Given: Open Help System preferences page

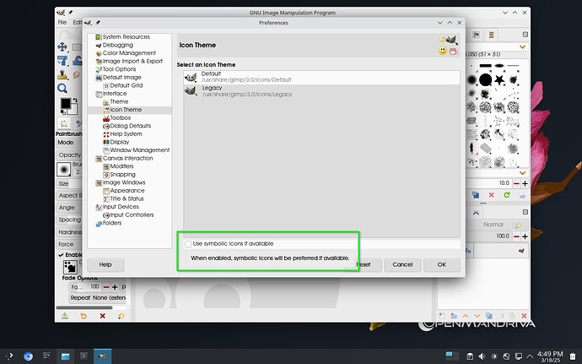Looking at the screenshot, I should 126,133.
